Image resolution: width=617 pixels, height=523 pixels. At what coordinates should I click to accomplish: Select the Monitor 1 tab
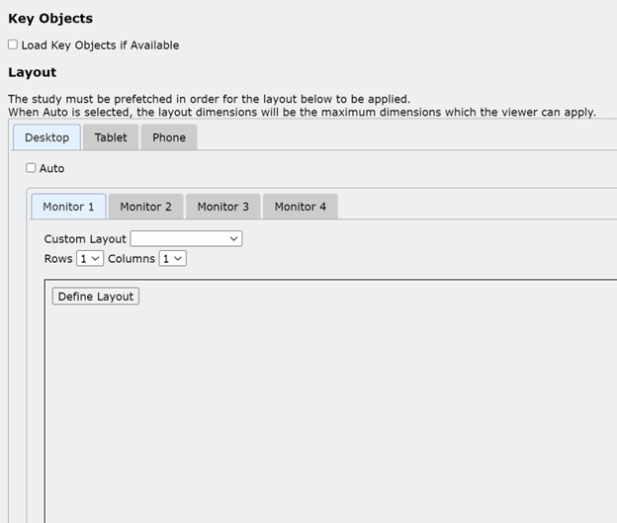[x=68, y=207]
